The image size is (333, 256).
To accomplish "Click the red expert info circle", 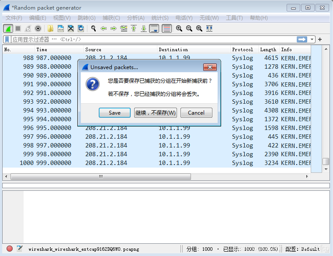I will coord(10,249).
